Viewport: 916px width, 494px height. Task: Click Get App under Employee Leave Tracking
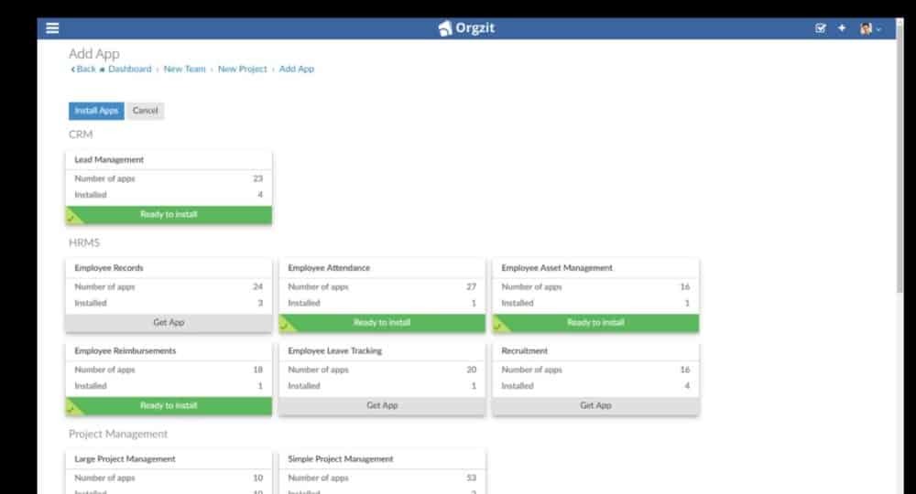(x=382, y=406)
